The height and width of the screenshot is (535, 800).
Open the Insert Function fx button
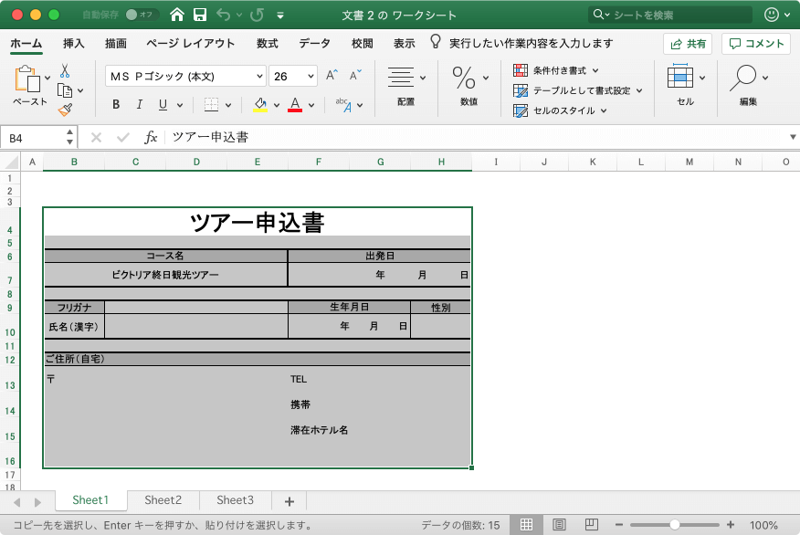click(152, 137)
